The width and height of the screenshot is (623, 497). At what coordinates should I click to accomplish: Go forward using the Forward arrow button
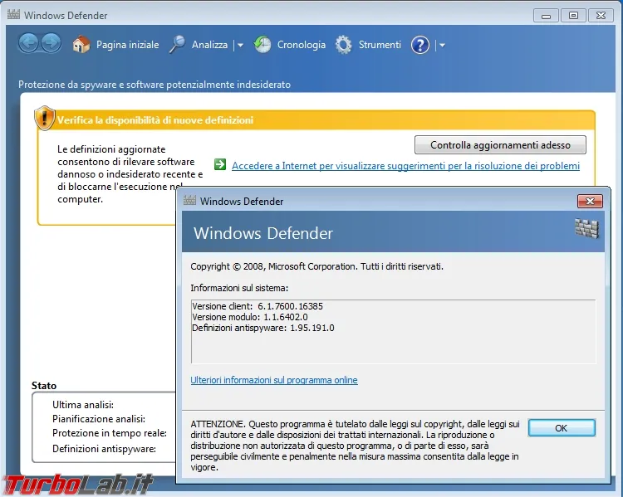[52, 43]
